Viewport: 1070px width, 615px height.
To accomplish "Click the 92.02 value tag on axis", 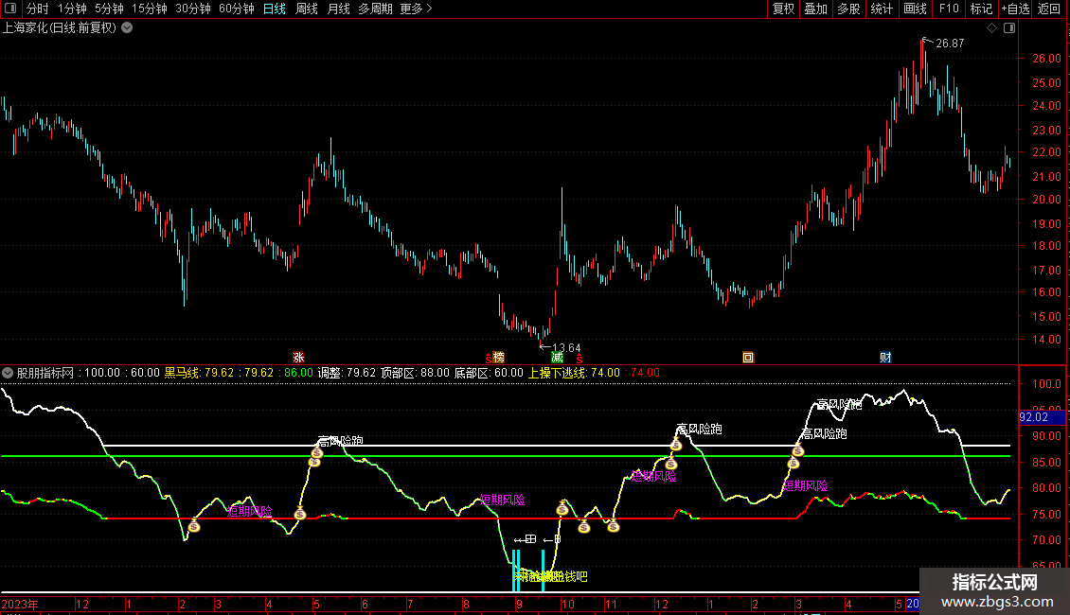I will (1042, 417).
